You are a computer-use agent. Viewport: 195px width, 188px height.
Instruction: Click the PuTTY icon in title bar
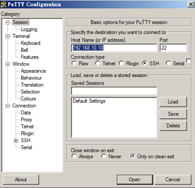[x=3, y=4]
